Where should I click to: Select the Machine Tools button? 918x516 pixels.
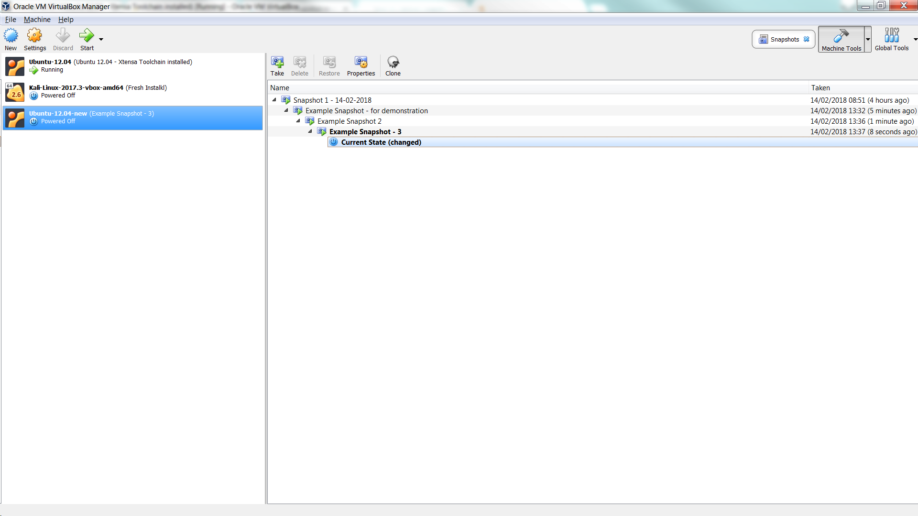tap(841, 39)
